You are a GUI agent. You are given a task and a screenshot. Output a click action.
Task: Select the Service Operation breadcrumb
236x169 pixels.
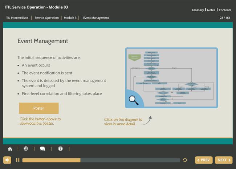click(x=47, y=18)
